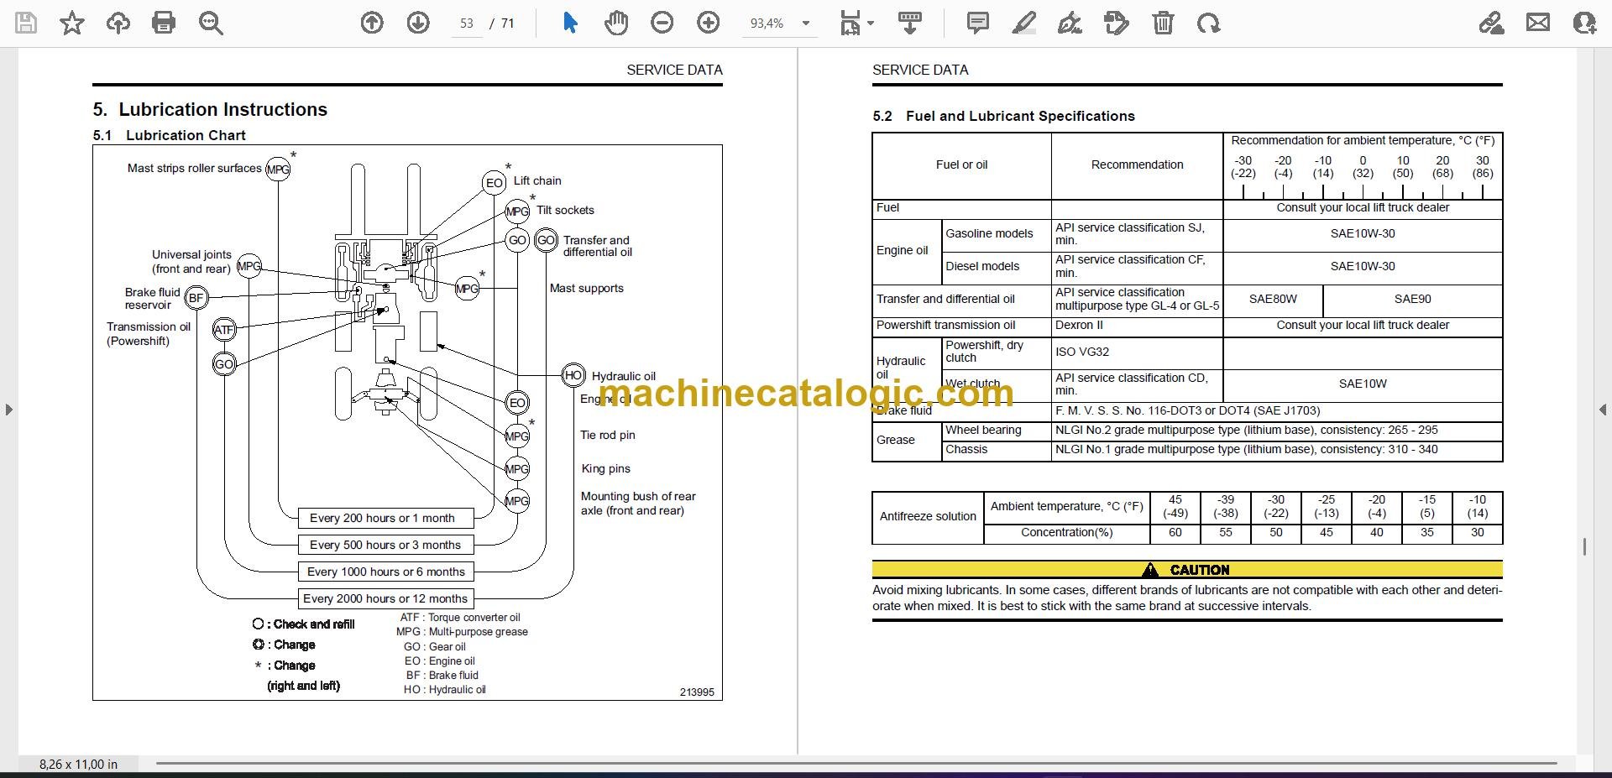The image size is (1612, 778).
Task: Activate the hand pan tool
Action: click(x=615, y=23)
